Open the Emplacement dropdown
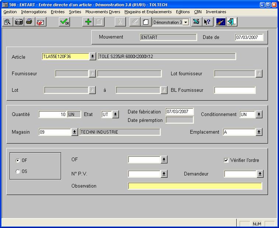Image resolution: width=279 pixels, height=228 pixels. 259,132
